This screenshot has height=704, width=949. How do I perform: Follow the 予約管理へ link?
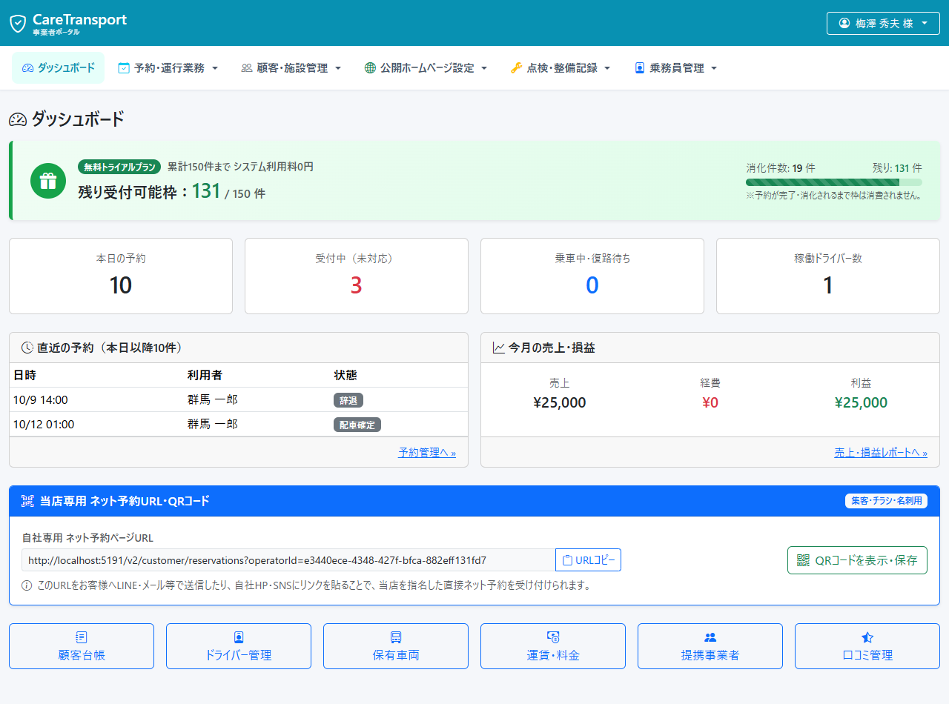click(427, 452)
